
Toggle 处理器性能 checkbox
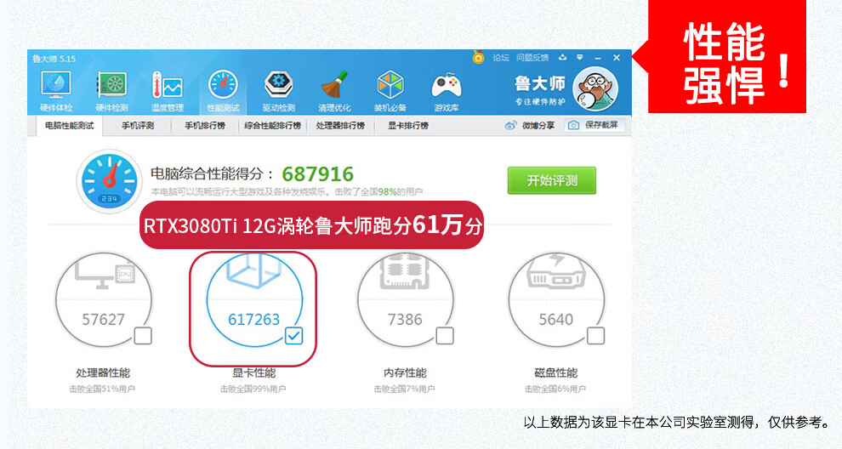[x=143, y=336]
